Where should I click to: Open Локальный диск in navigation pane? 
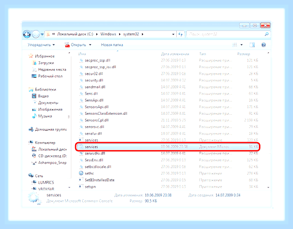pyautogui.click(x=49, y=149)
